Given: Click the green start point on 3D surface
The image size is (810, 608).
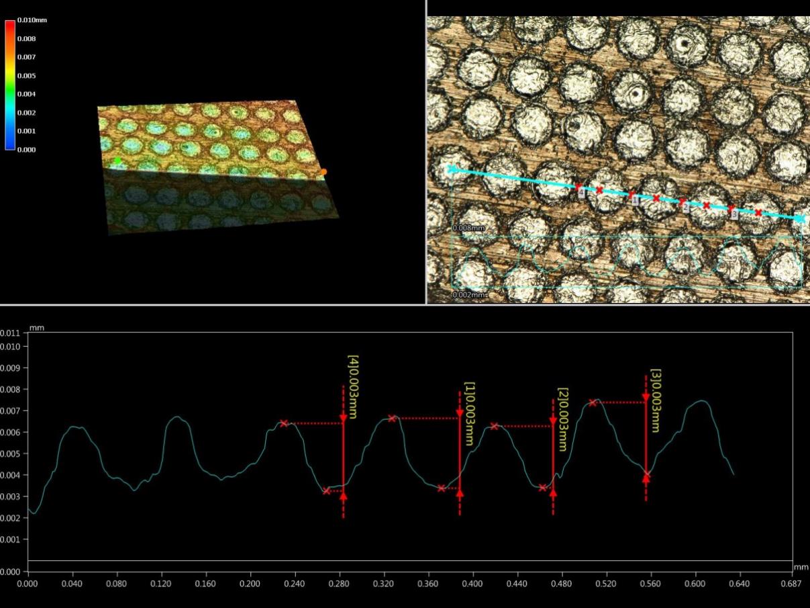Looking at the screenshot, I should 117,161.
